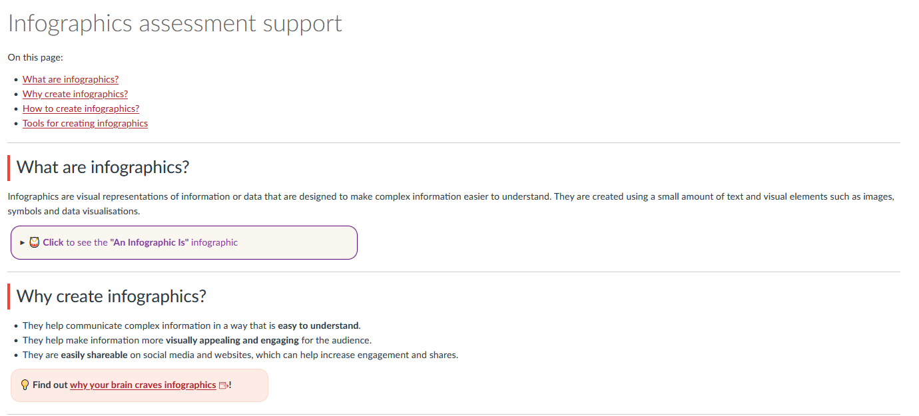
Task: Click the bold "easy to understand" text
Action: click(318, 325)
